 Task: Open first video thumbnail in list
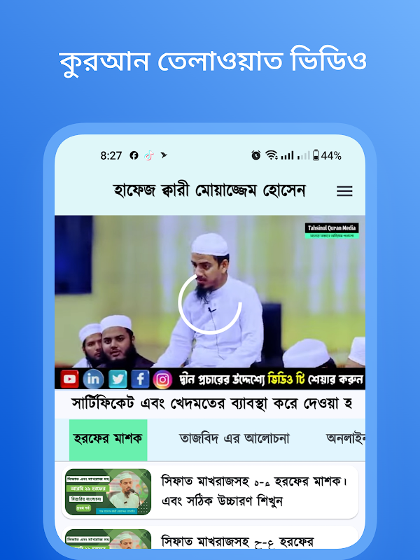click(108, 492)
